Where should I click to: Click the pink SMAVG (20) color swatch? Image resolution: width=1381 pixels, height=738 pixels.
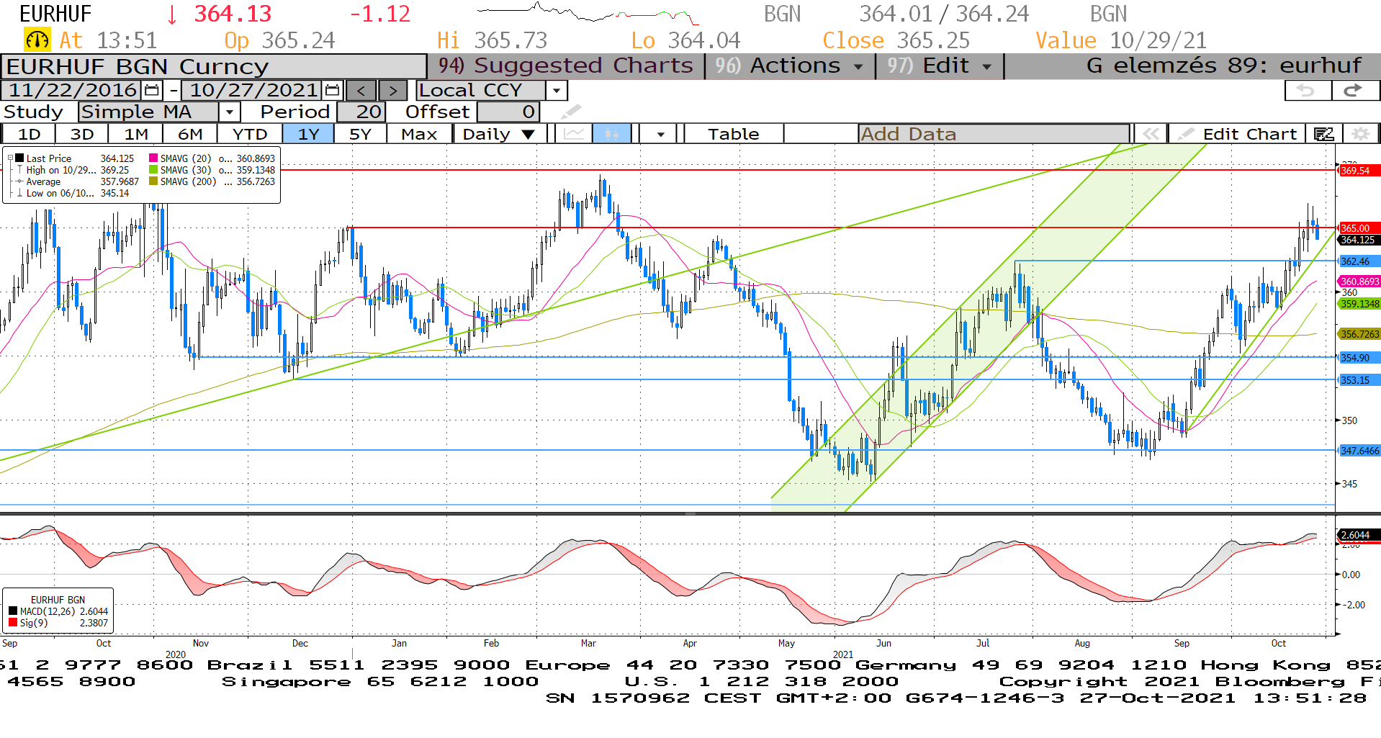tap(153, 158)
